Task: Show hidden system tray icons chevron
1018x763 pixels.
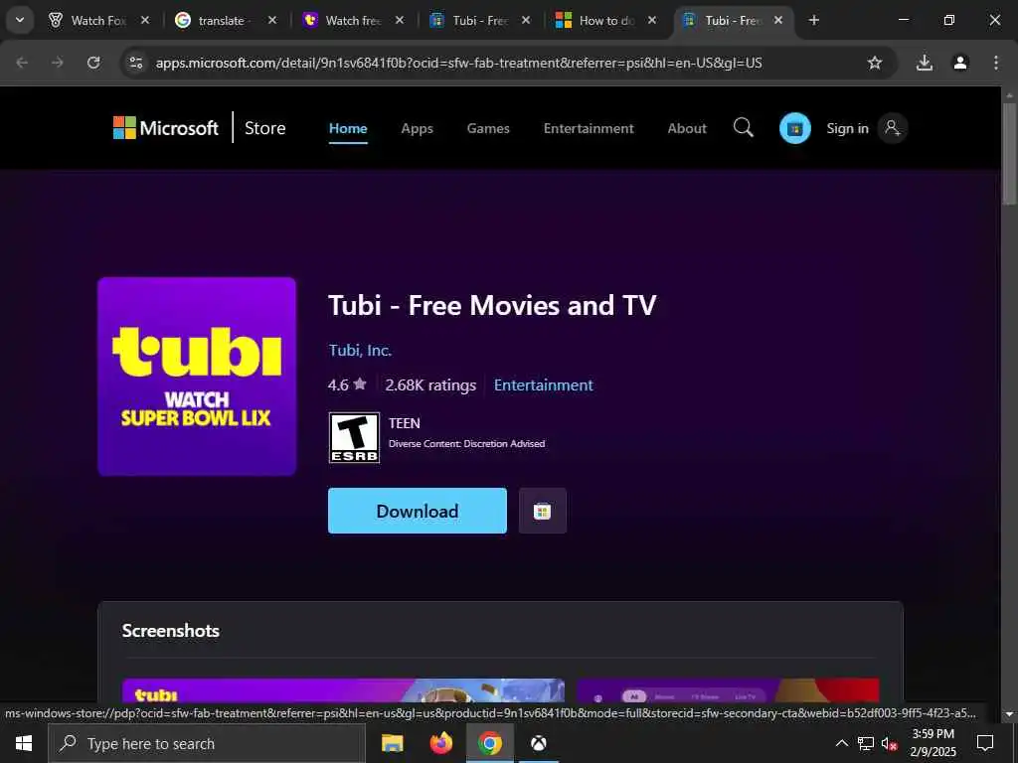Action: (841, 743)
